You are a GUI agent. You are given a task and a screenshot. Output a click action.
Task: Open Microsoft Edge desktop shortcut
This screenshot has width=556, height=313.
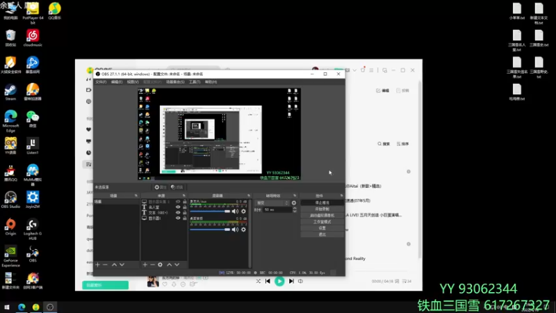click(x=10, y=121)
